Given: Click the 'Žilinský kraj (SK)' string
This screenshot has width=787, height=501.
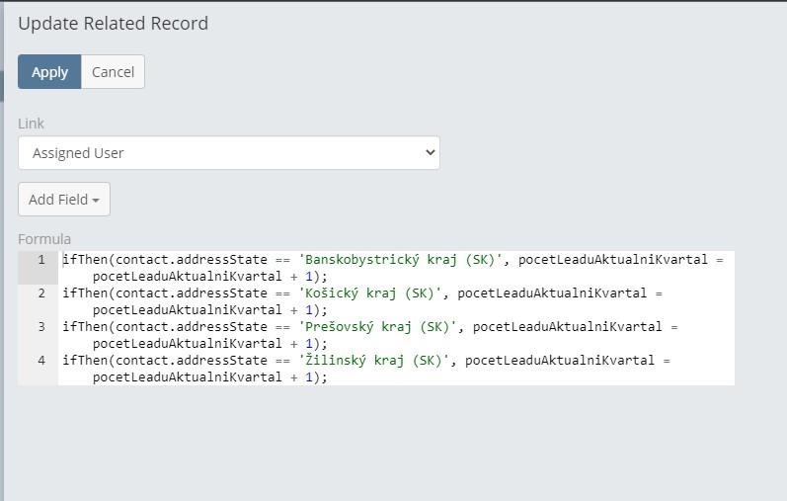Looking at the screenshot, I should point(374,361).
